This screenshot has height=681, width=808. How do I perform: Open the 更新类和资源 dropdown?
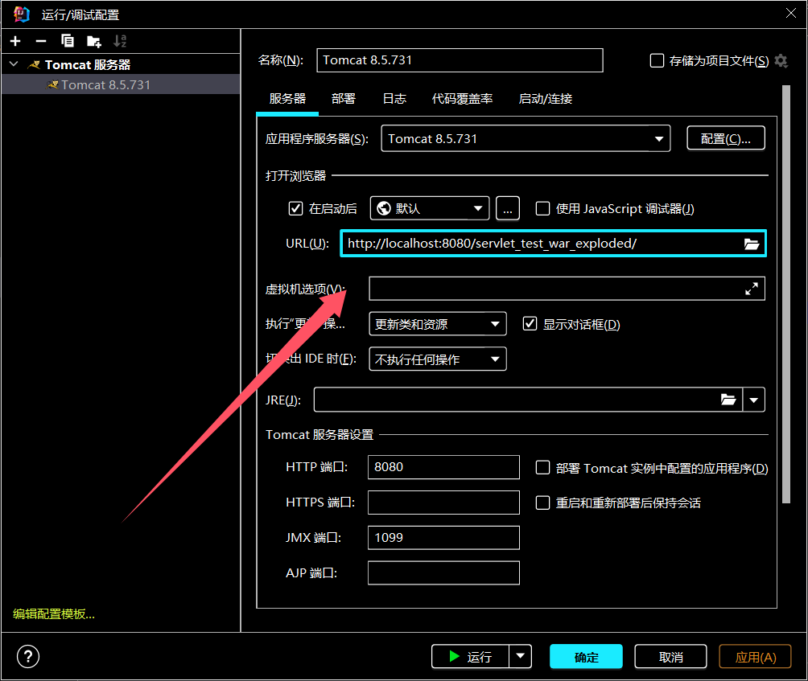tap(438, 324)
